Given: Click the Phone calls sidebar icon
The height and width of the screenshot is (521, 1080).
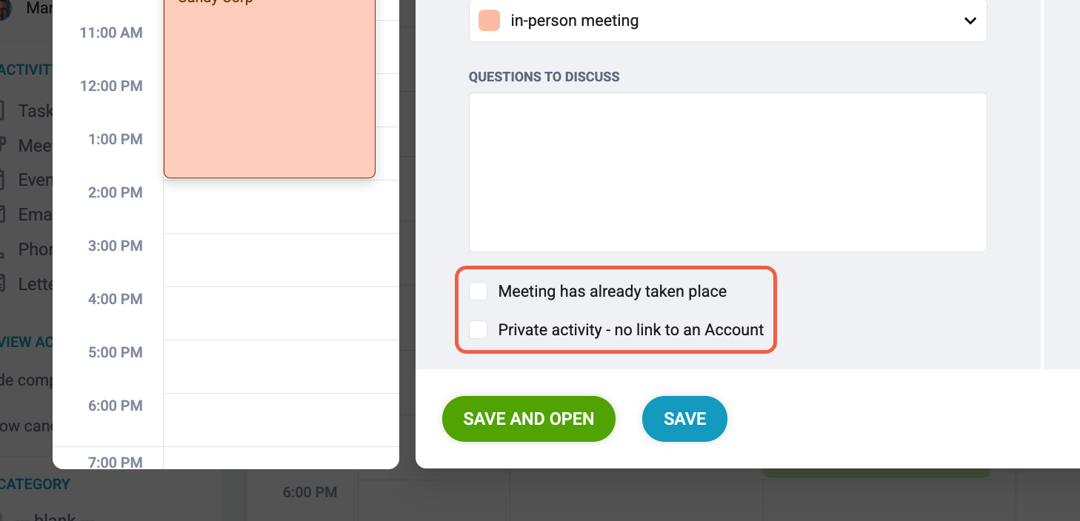Looking at the screenshot, I should (2, 249).
